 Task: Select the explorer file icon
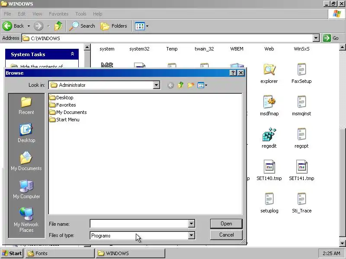(269, 69)
